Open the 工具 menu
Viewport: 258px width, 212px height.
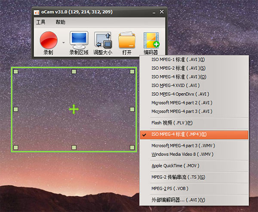[41, 22]
